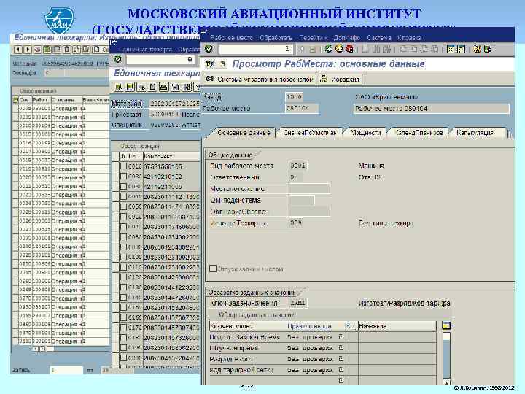
Task: Click the printer icon in middle window toolbar
Action: coord(164,88)
